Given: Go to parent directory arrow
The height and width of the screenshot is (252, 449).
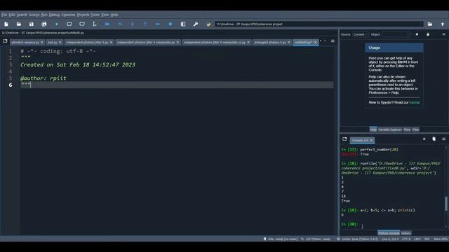Looking at the screenshot, I should [443, 24].
